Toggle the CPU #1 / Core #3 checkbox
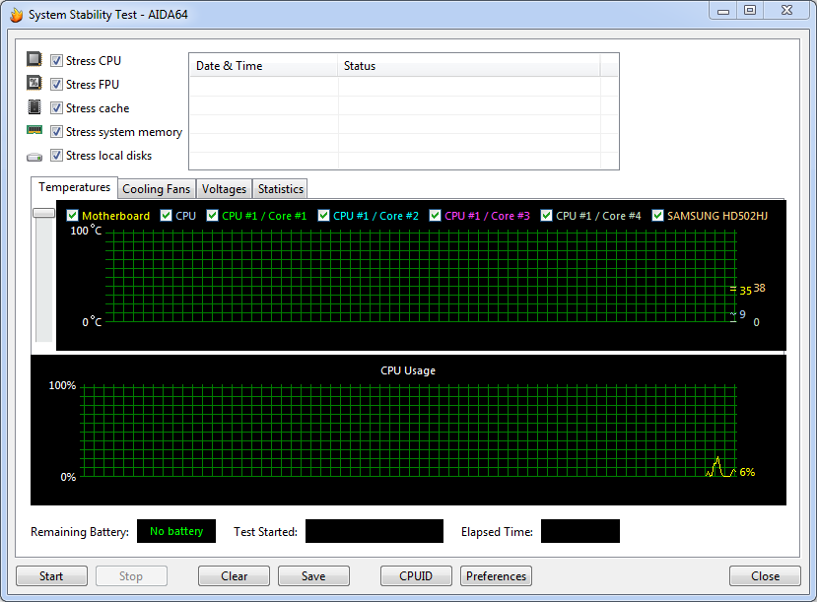The height and width of the screenshot is (602, 817). pos(436,216)
